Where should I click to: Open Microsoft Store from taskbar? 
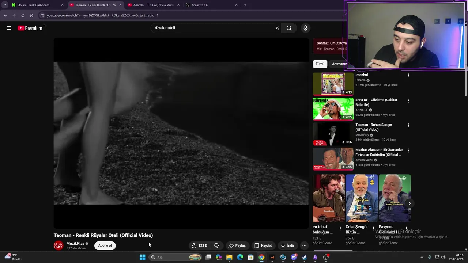click(251, 257)
